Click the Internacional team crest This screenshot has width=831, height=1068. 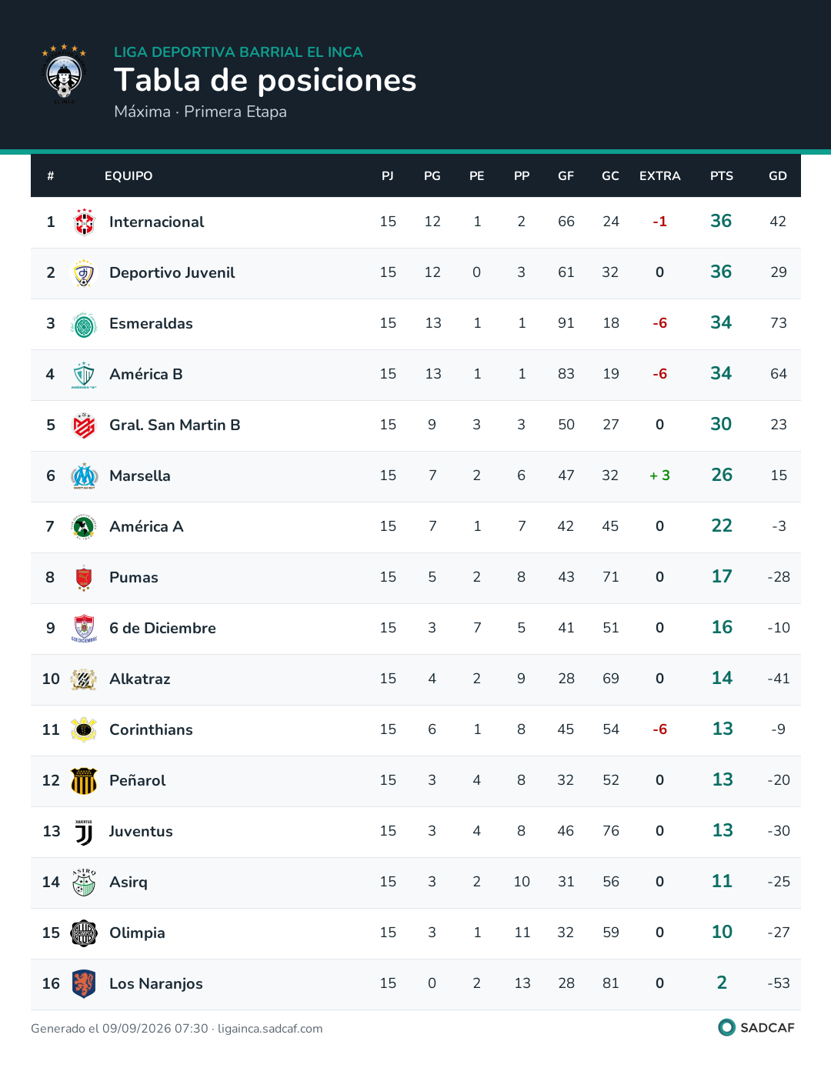[84, 222]
